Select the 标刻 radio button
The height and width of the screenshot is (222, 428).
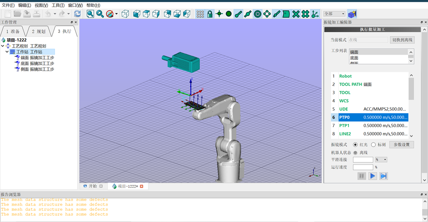(373, 145)
